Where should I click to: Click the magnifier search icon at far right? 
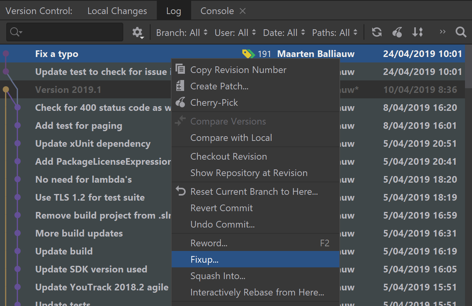[x=461, y=32]
